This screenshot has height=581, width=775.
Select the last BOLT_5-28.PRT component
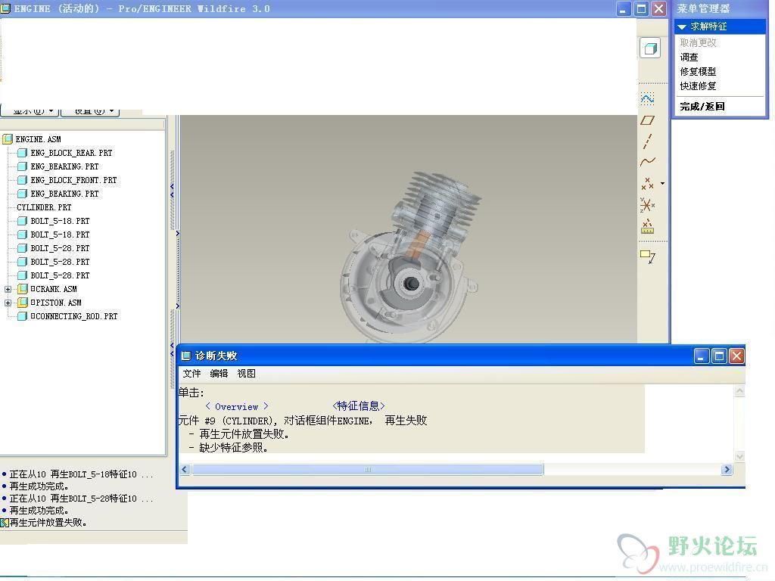[60, 275]
